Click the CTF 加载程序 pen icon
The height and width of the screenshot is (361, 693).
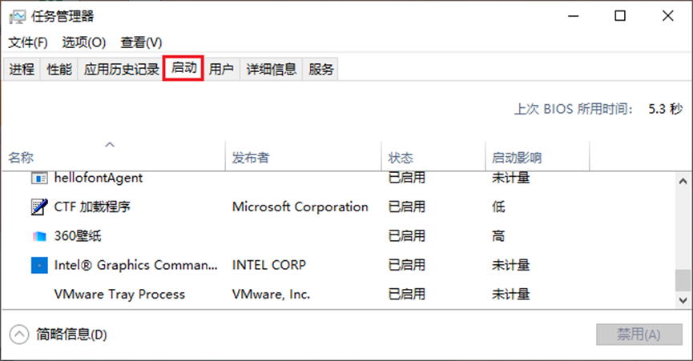pyautogui.click(x=39, y=207)
